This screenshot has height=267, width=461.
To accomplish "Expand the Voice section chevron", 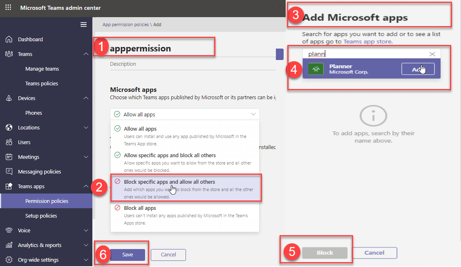I will (86, 231).
